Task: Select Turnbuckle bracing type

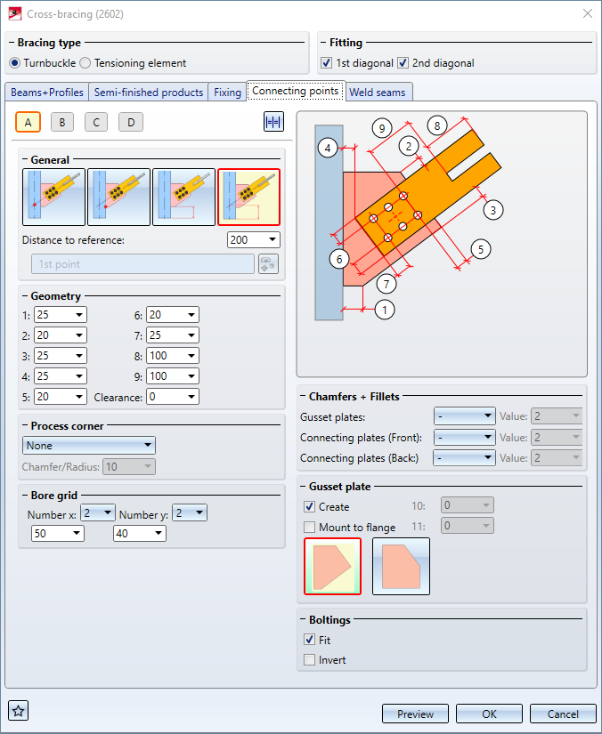Action: coord(42,63)
